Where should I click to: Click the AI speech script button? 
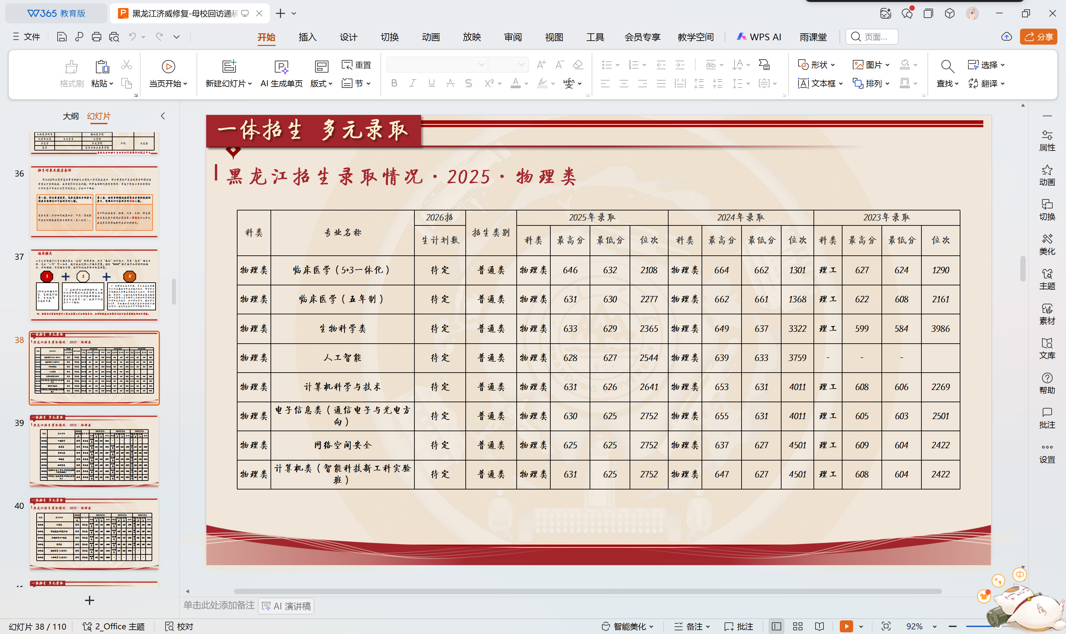click(286, 606)
